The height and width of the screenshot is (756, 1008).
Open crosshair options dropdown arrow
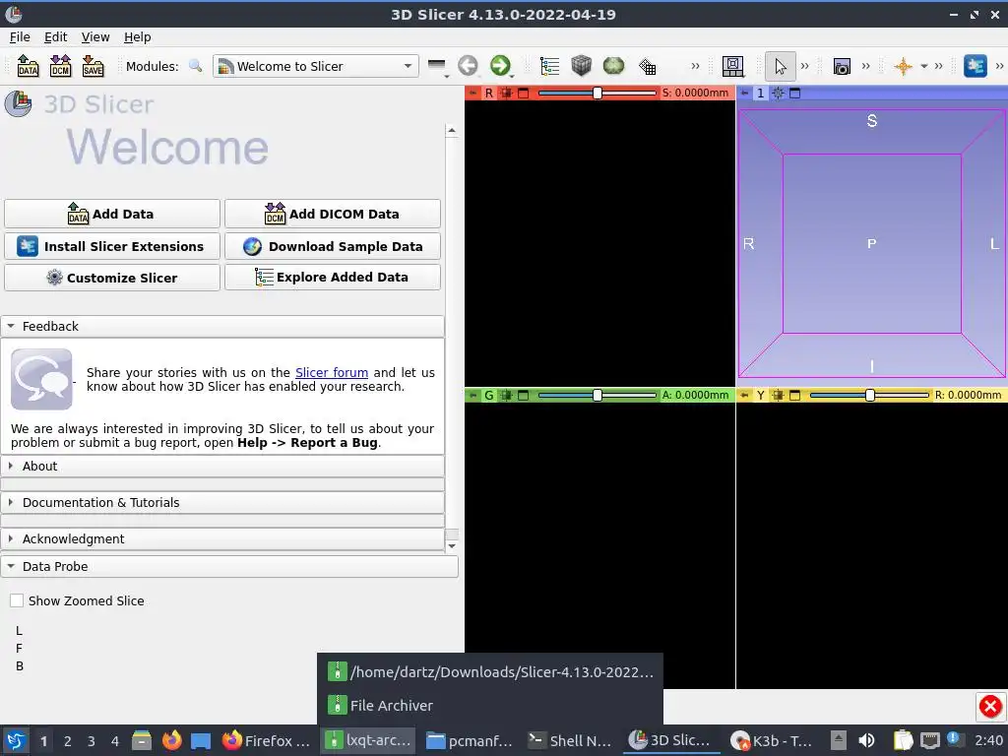click(923, 66)
